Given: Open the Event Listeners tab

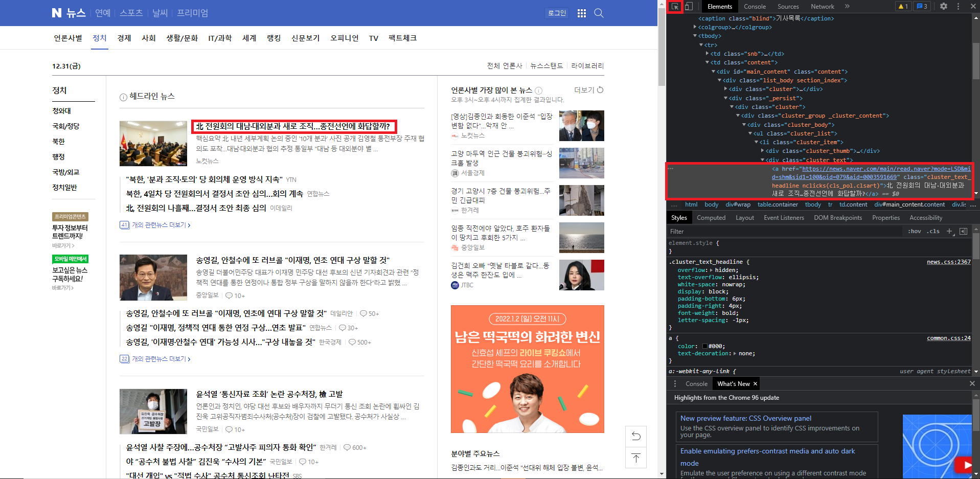Looking at the screenshot, I should tap(784, 218).
